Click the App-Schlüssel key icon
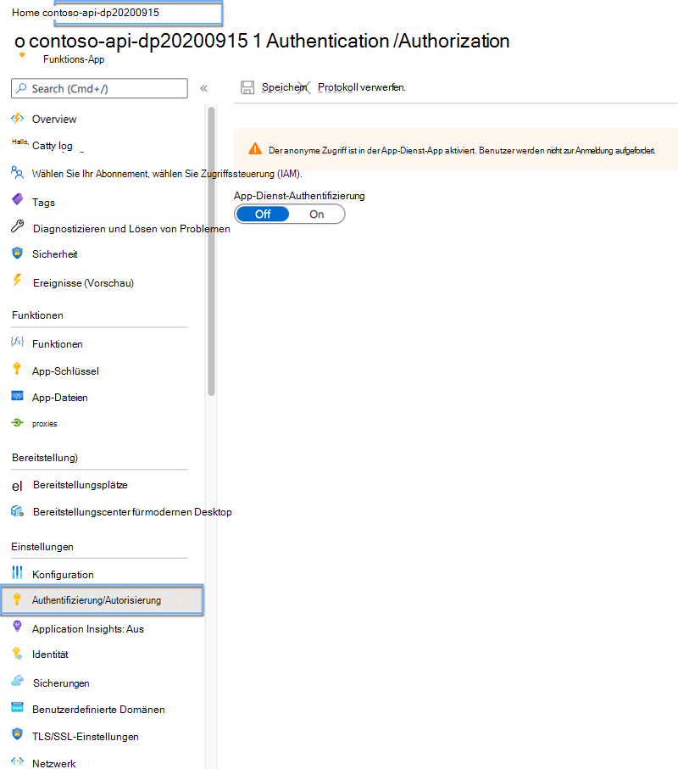The height and width of the screenshot is (769, 678). click(x=19, y=371)
